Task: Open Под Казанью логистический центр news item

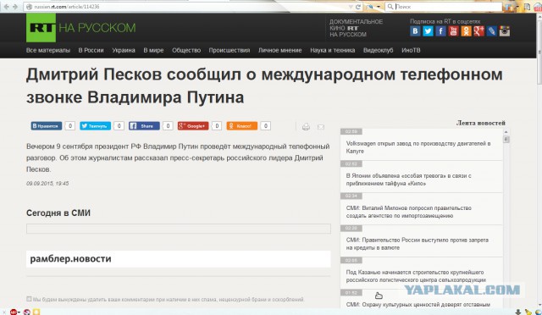Action: pyautogui.click(x=416, y=276)
